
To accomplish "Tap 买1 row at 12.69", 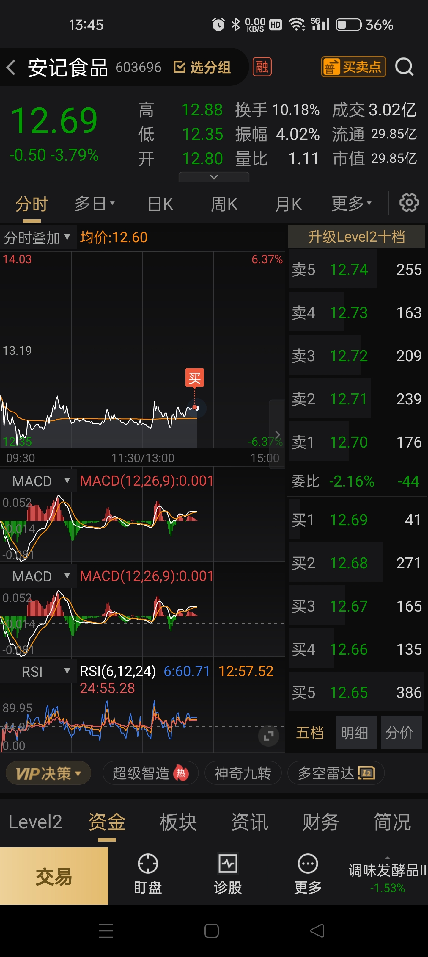I will coord(357,519).
